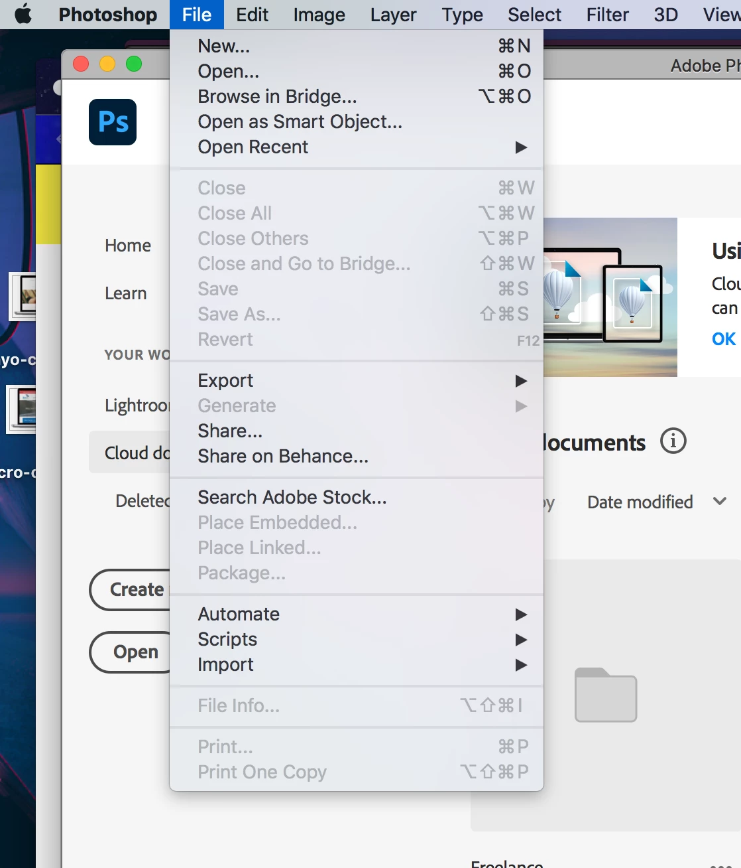Click the Open button on home screen
Viewport: 741px width, 868px height.
click(130, 652)
